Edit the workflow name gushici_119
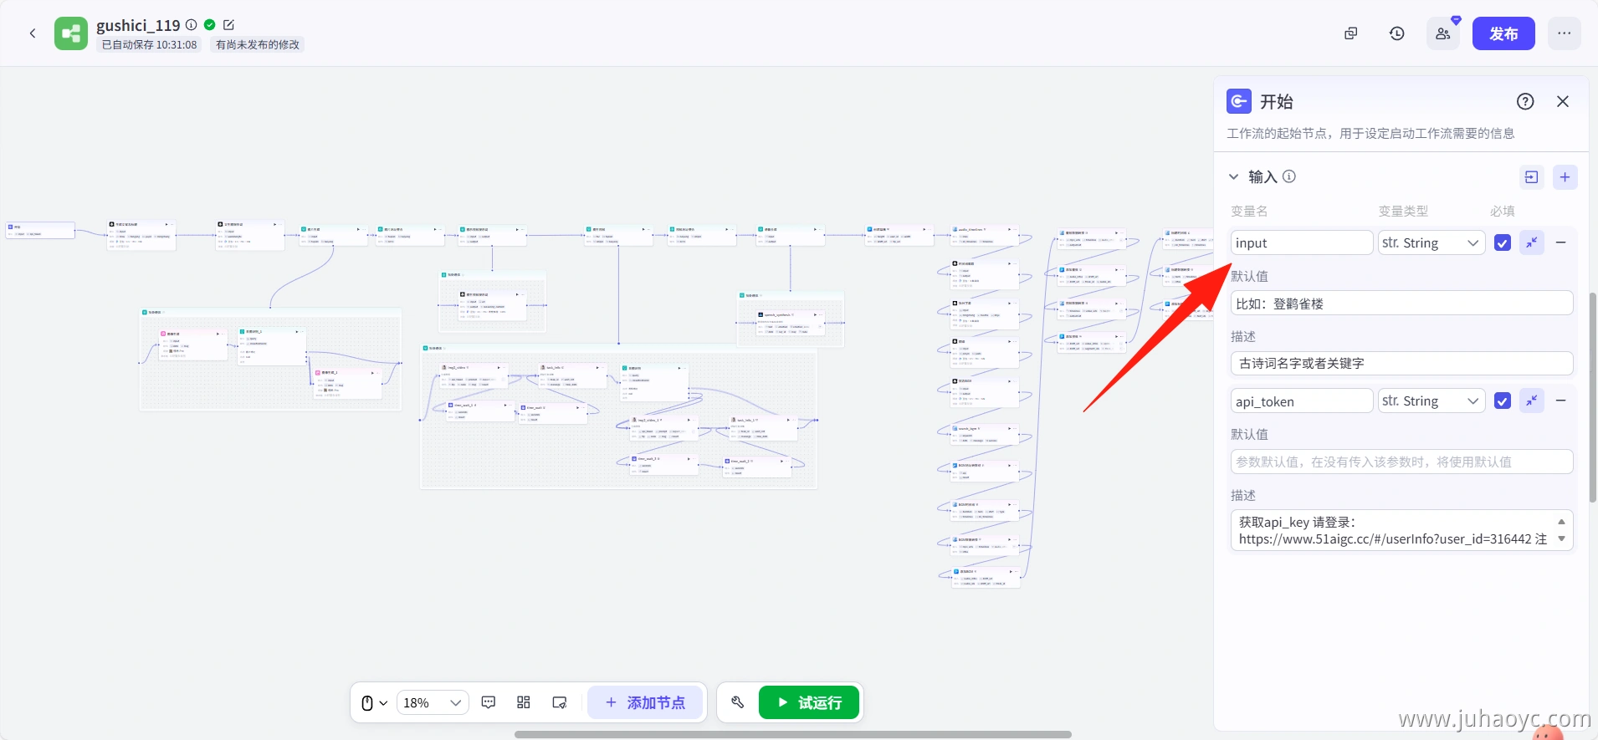1598x740 pixels. (x=229, y=25)
